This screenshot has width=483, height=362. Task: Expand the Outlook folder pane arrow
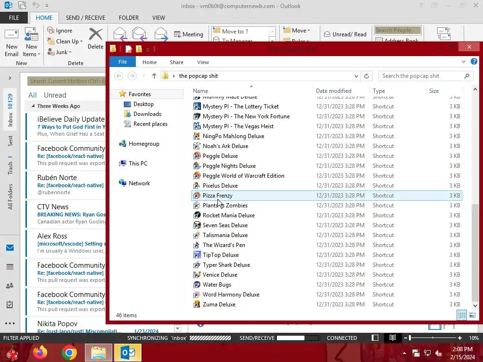pyautogui.click(x=10, y=78)
